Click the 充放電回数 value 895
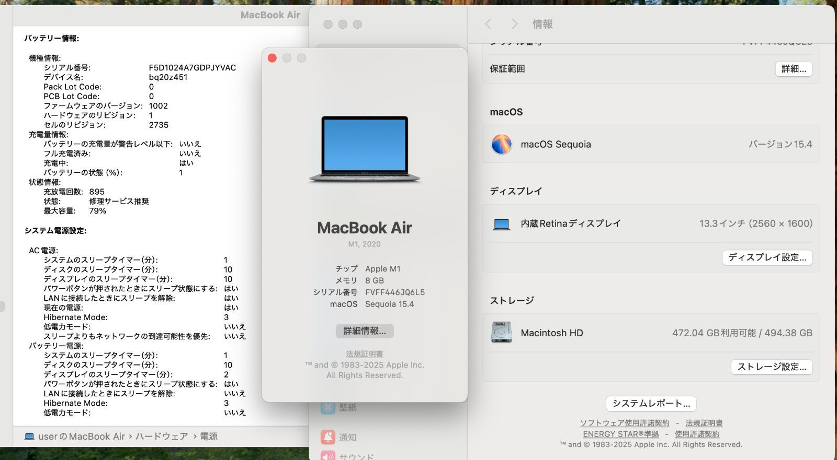The width and height of the screenshot is (837, 460). pos(97,192)
